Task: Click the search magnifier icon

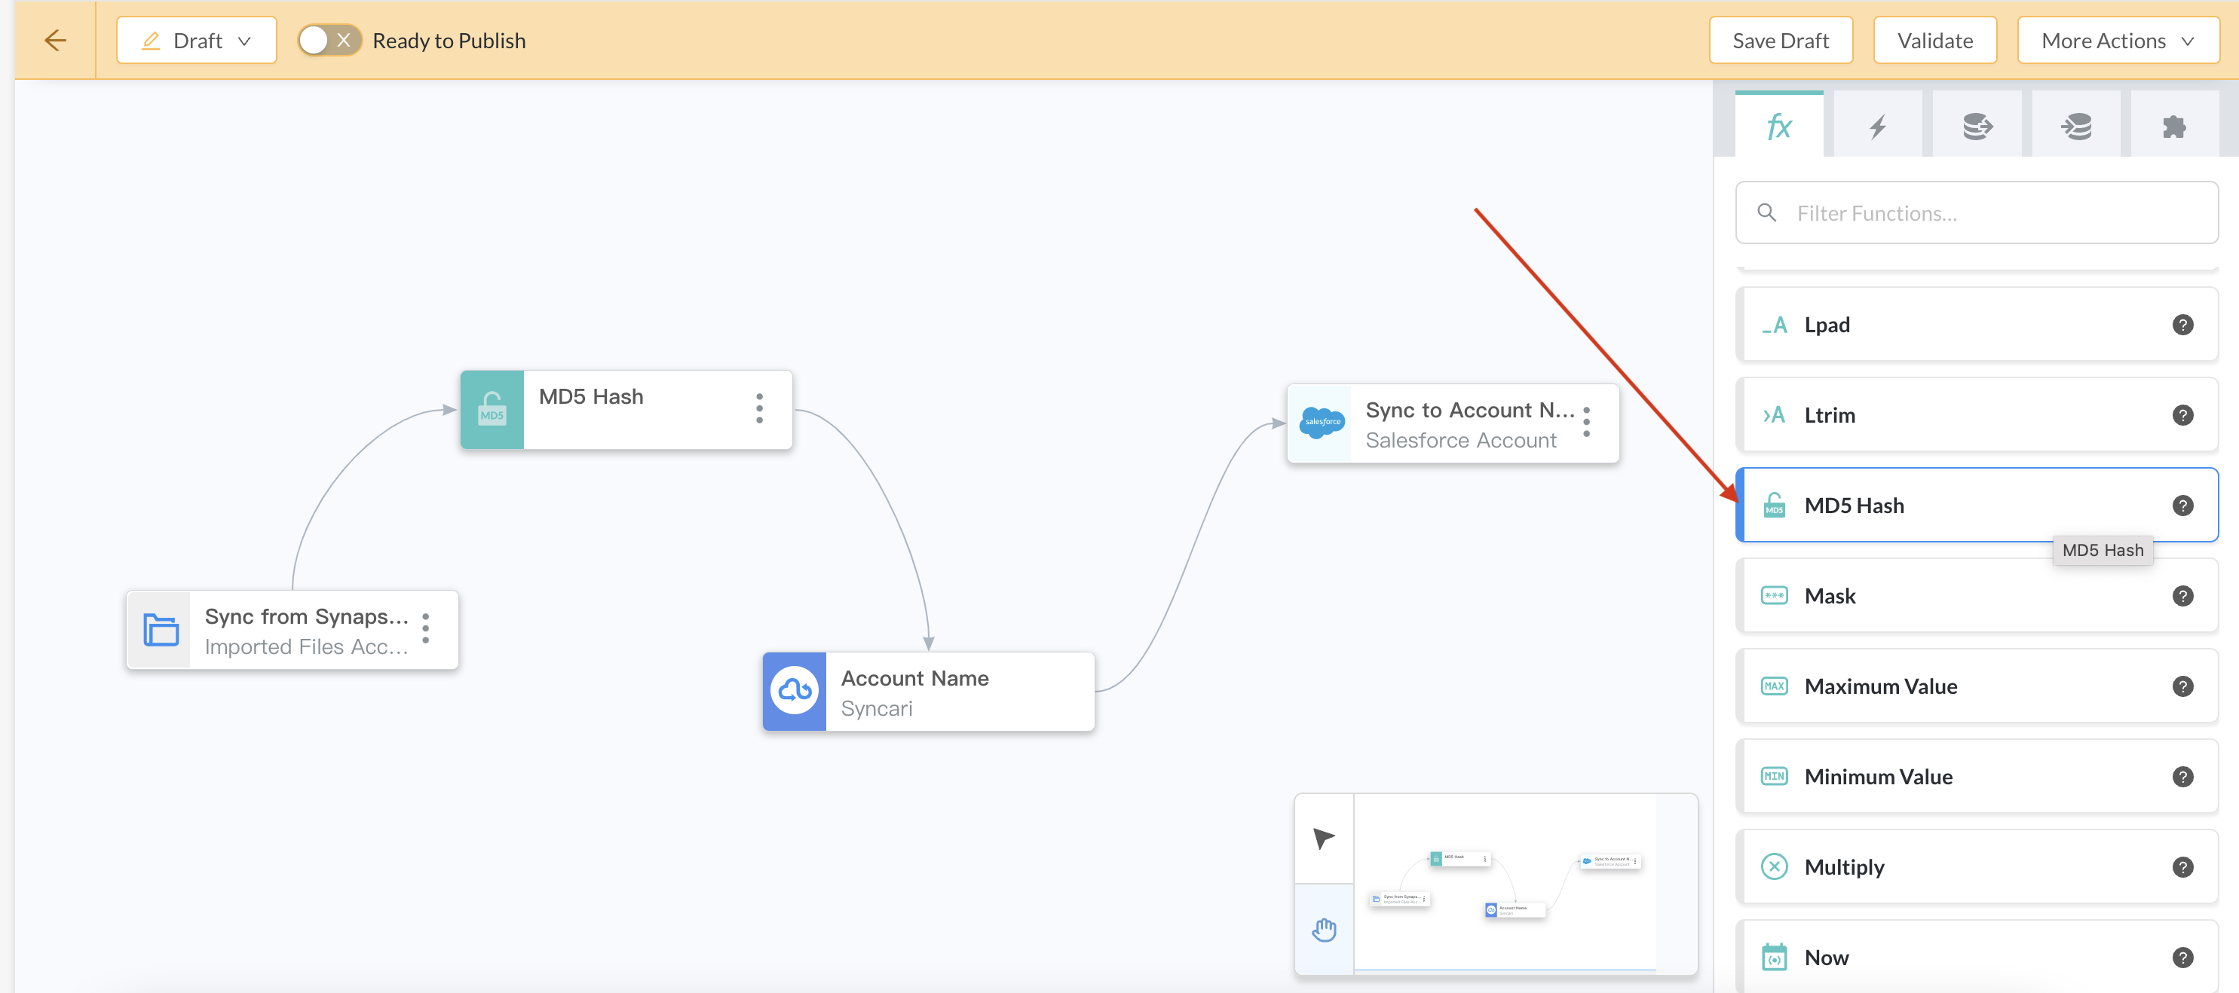Action: pyautogui.click(x=1766, y=213)
